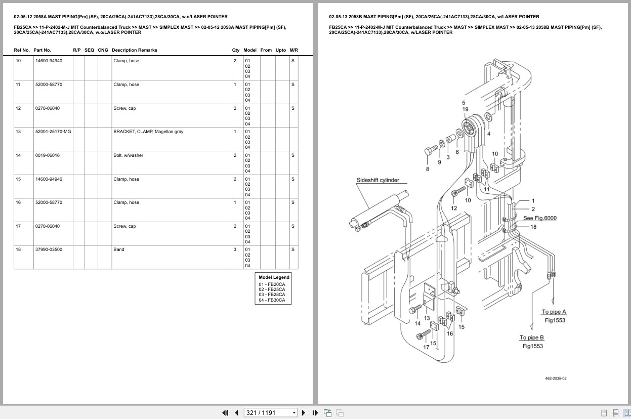Switch to continuous page view
The height and width of the screenshot is (419, 631).
(615, 413)
